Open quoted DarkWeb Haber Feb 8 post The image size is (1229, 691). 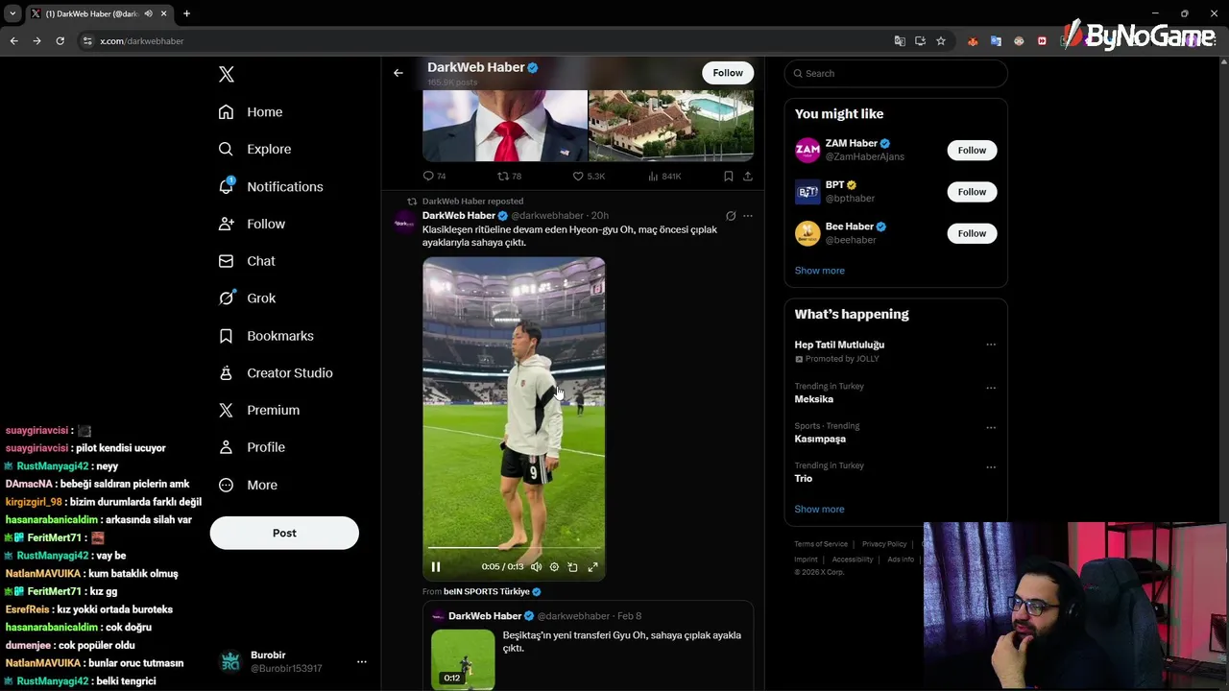(588, 645)
